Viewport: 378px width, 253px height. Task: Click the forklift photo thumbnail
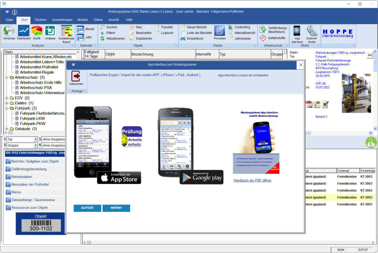[x=356, y=93]
